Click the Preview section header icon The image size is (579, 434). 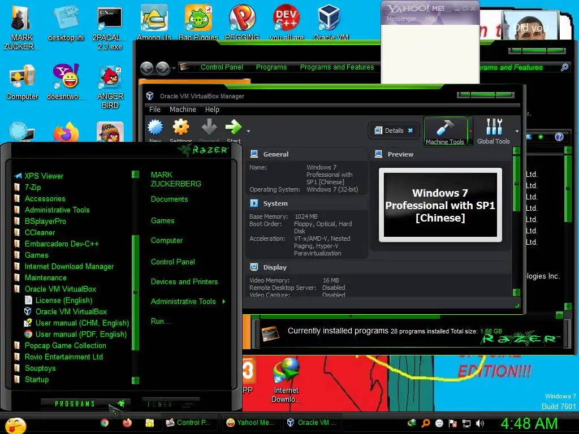pos(378,154)
